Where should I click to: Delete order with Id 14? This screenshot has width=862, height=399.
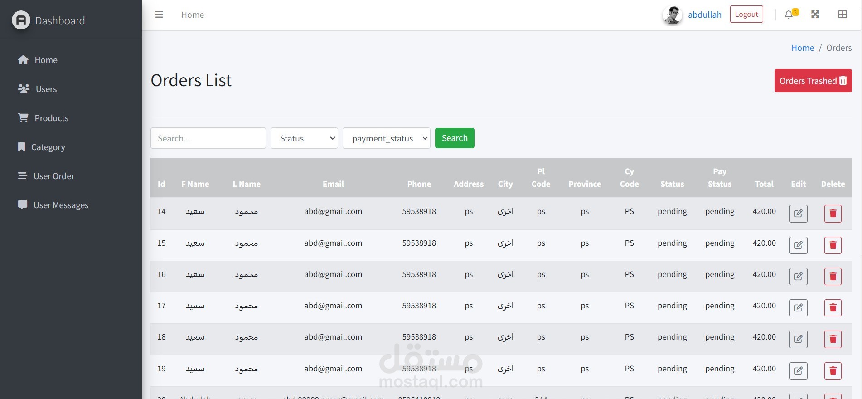click(833, 214)
